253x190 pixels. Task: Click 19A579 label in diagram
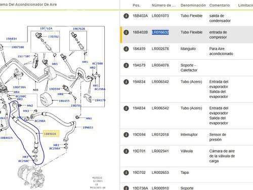(x=100, y=100)
